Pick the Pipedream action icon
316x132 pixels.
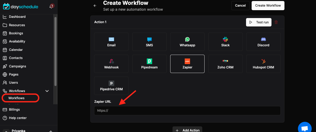pos(149,61)
